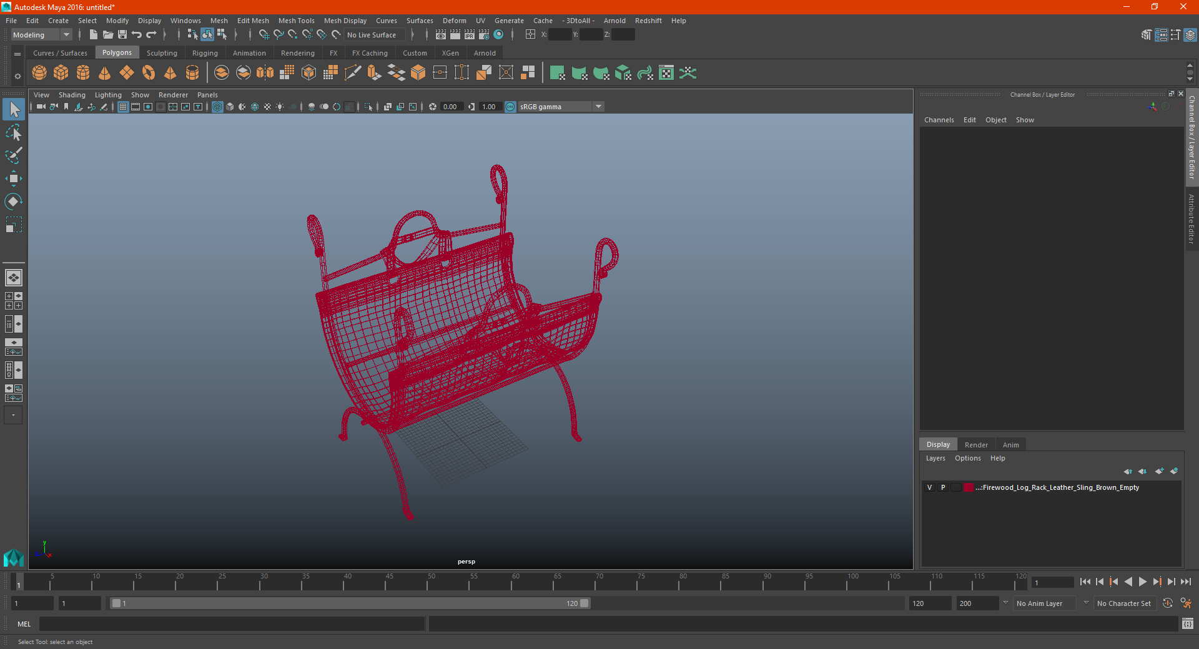The image size is (1199, 649).
Task: Create a polygon cylinder from the shelf
Action: point(83,73)
